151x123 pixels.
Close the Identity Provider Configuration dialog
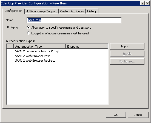(x=147, y=3)
